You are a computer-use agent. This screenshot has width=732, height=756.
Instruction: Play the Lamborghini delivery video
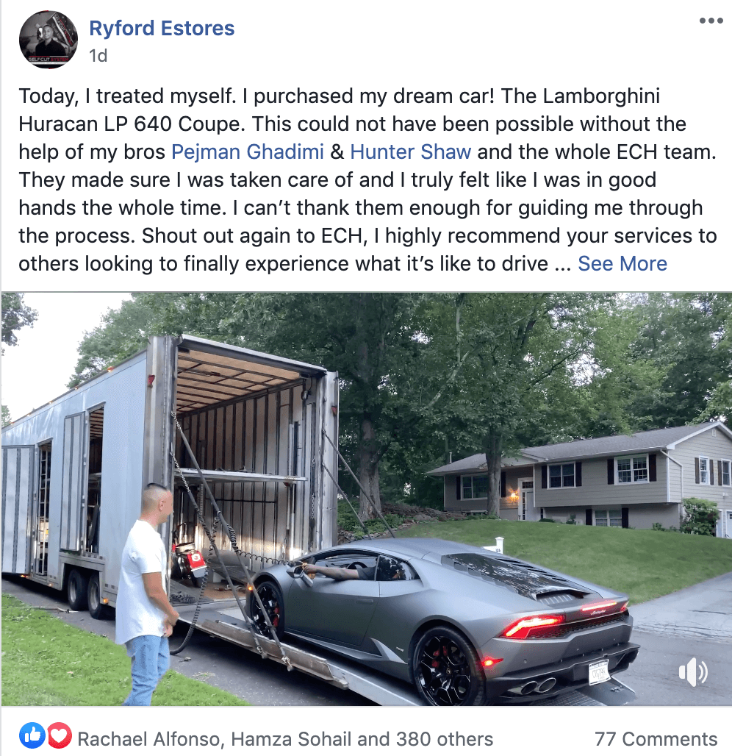click(x=366, y=499)
